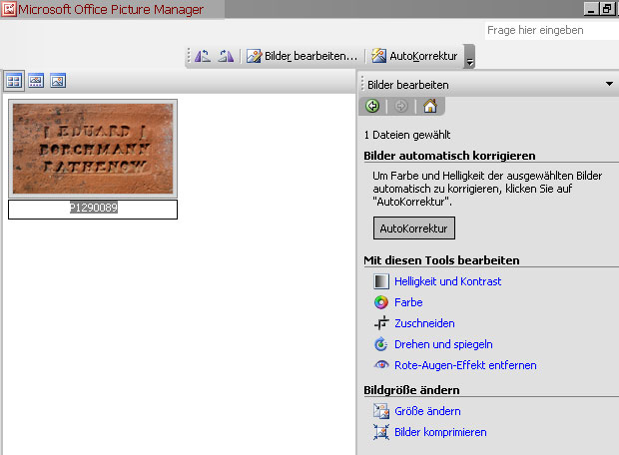The width and height of the screenshot is (619, 455).
Task: Open Größe ändern resize option
Action: click(x=427, y=411)
